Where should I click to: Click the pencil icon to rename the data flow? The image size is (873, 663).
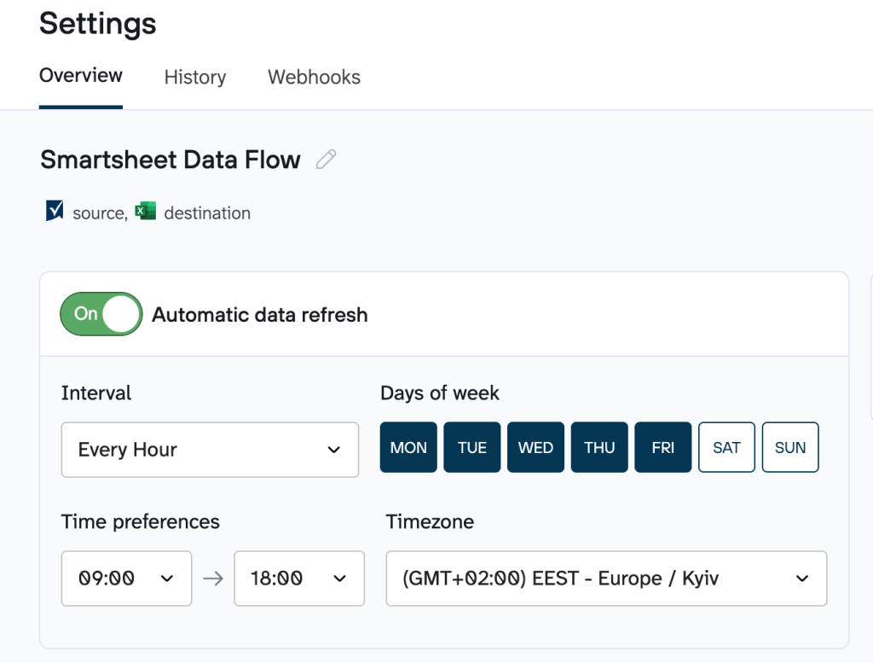point(326,160)
